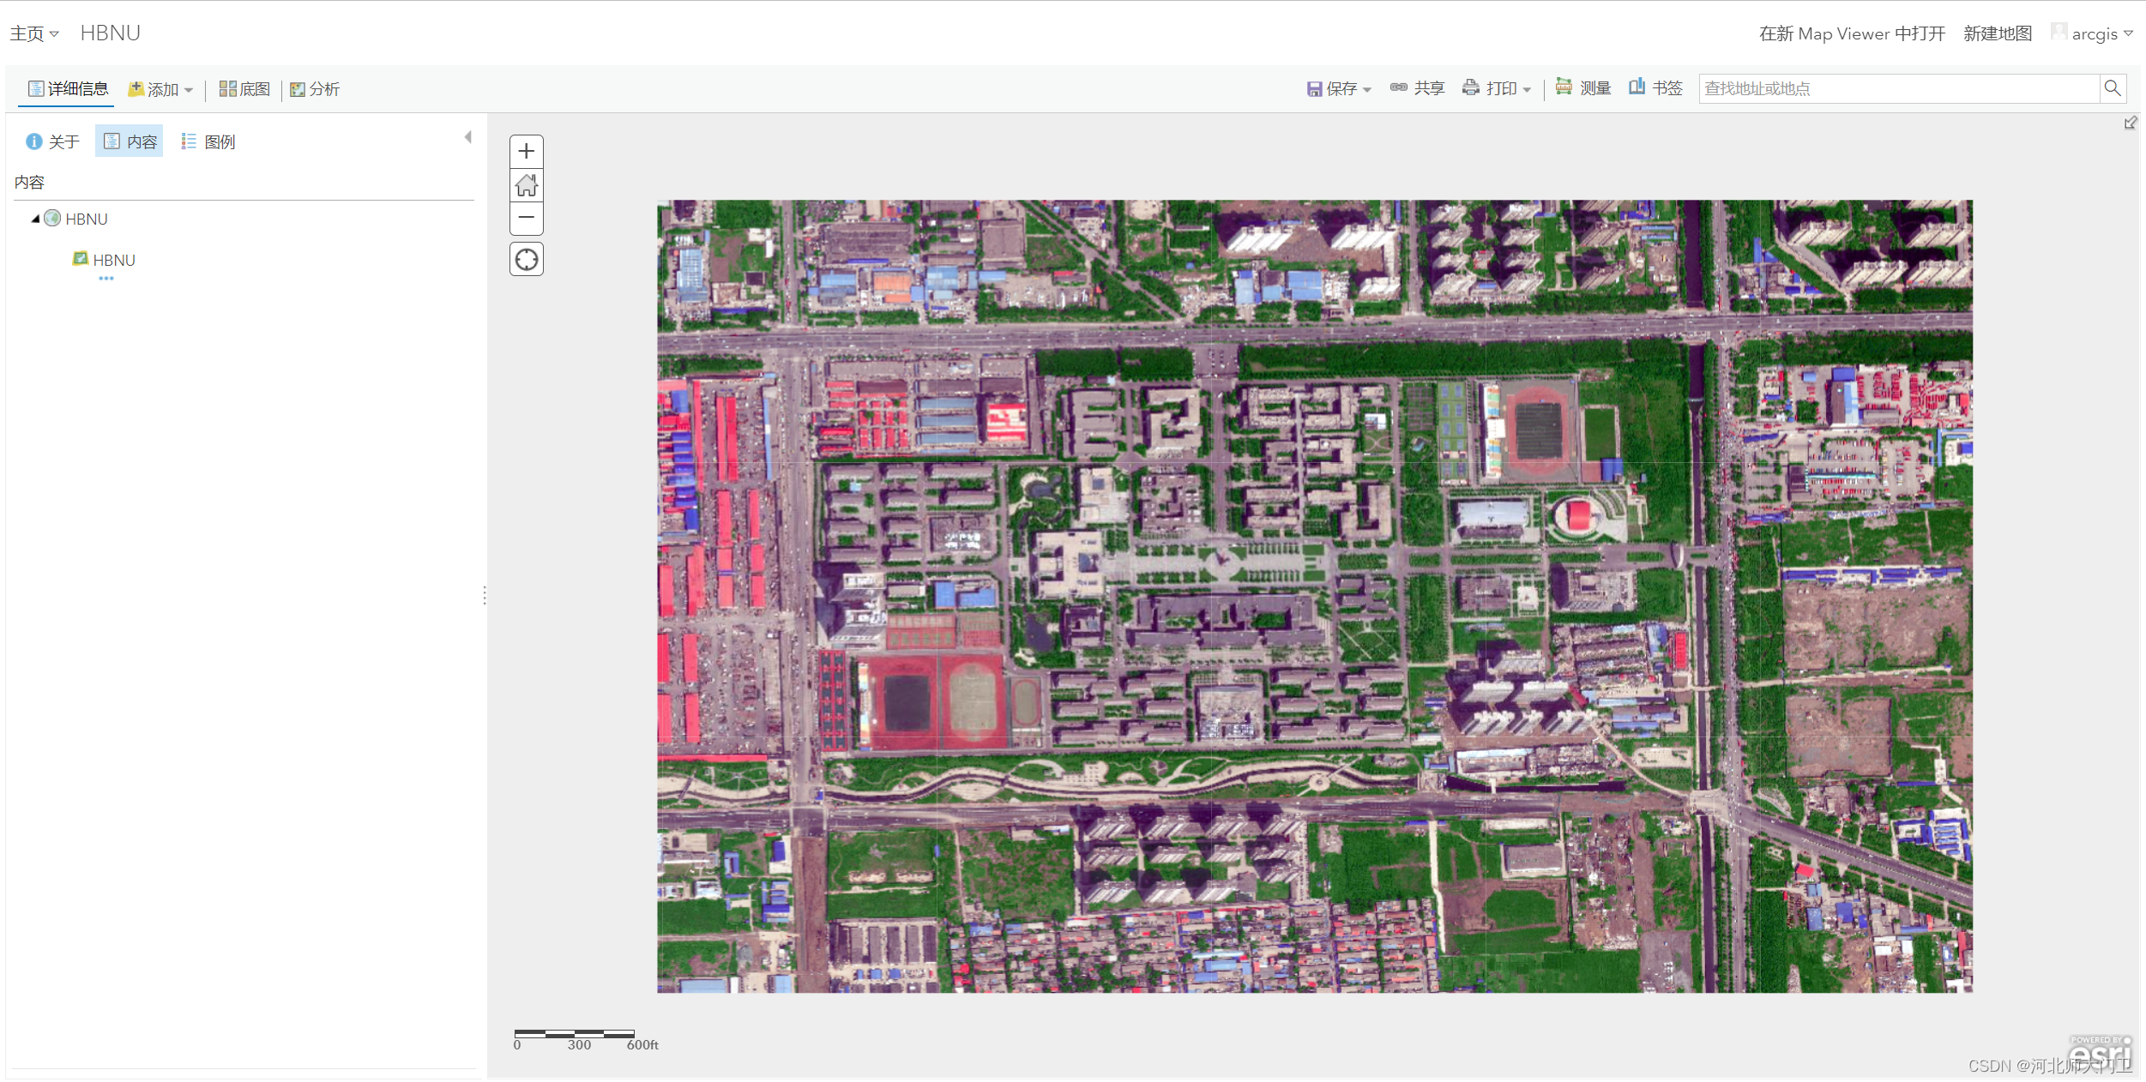Screen dimensions: 2146x1082
Task: Collapse the side panel arrow
Action: (x=468, y=137)
